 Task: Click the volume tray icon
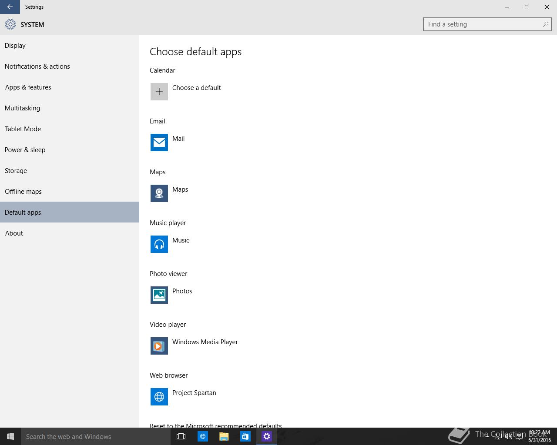pyautogui.click(x=508, y=436)
